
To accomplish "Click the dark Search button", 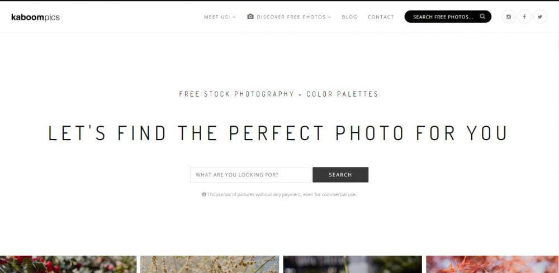I will click(x=340, y=175).
